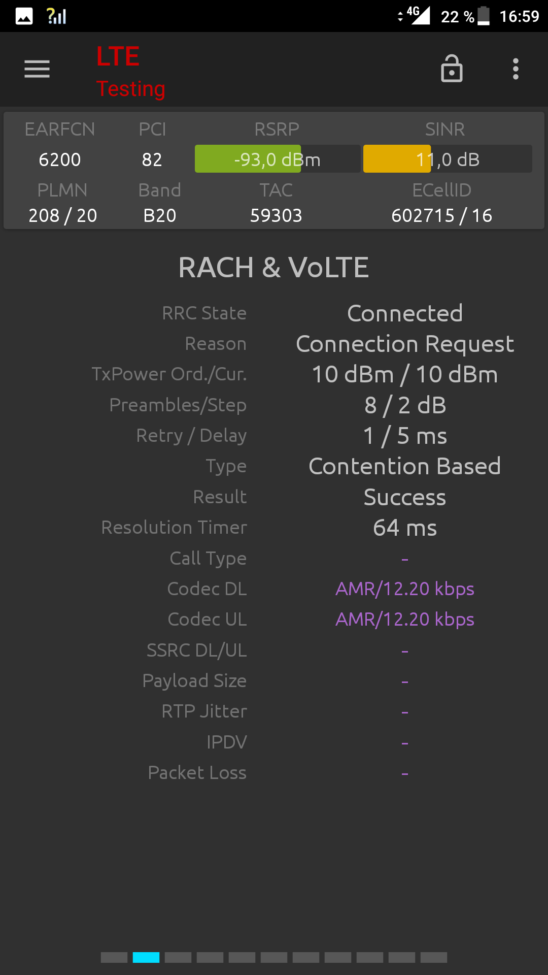Tap the signal bars with question mark
548x975 pixels.
56,16
